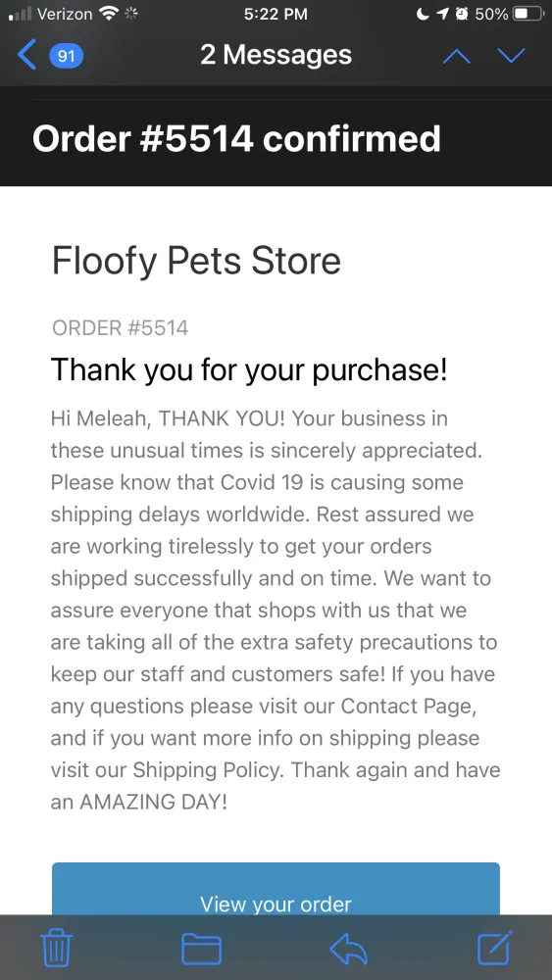552x980 pixels.
Task: Move the message using the folder icon
Action: coord(201,949)
